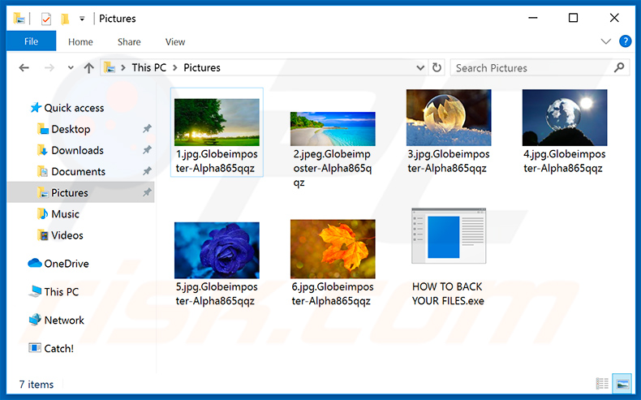Image resolution: width=641 pixels, height=400 pixels.
Task: Click Pictures in the address bar path
Action: [202, 68]
